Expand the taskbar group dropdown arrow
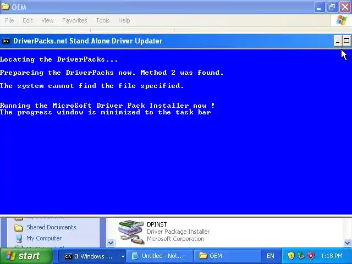This screenshot has height=264, width=352. (123, 256)
